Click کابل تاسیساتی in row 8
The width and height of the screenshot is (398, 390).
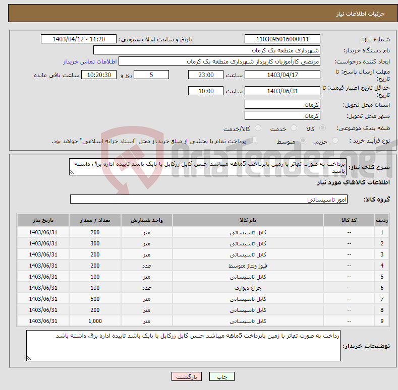[x=248, y=310]
